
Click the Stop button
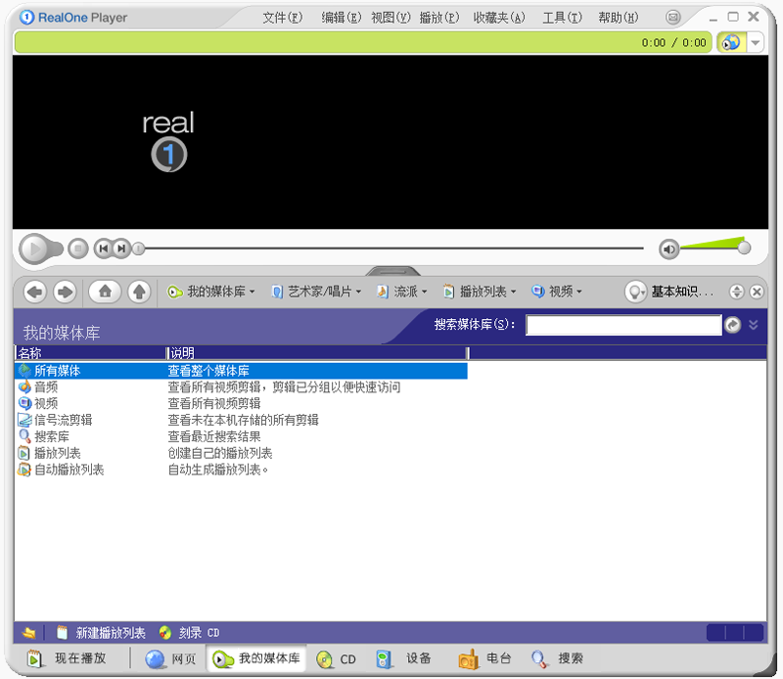tap(78, 249)
